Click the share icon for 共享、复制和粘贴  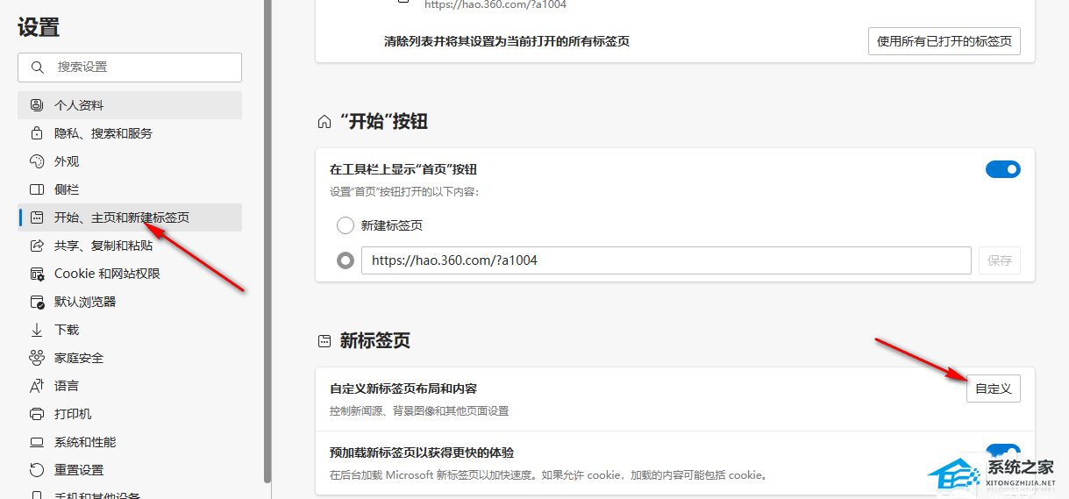(37, 246)
